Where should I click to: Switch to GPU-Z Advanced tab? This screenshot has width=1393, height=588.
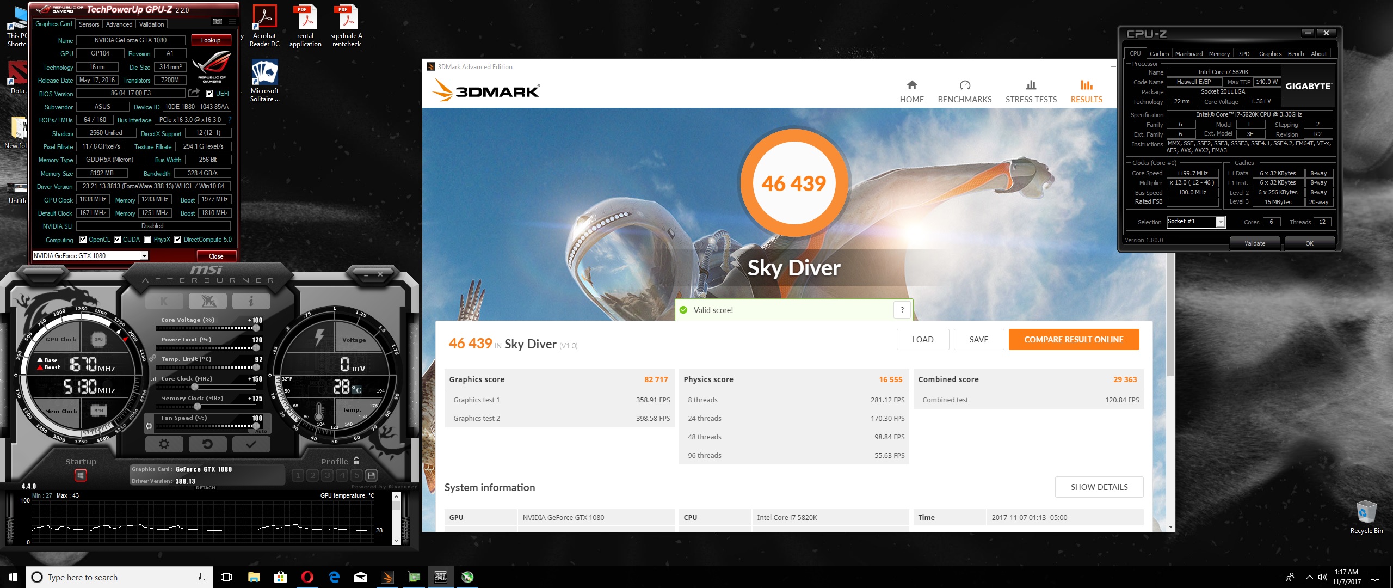(119, 24)
